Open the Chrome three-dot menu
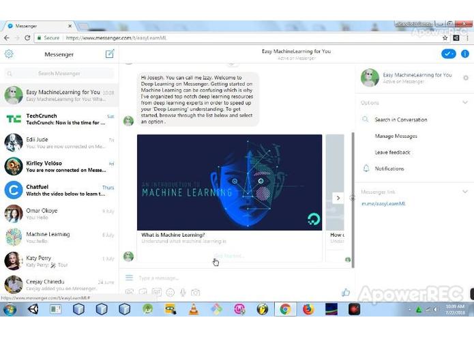Screen dimensions: 474x337 tap(467, 38)
